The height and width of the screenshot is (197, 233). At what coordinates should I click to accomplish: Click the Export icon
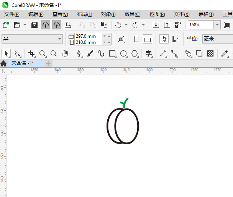(167, 25)
